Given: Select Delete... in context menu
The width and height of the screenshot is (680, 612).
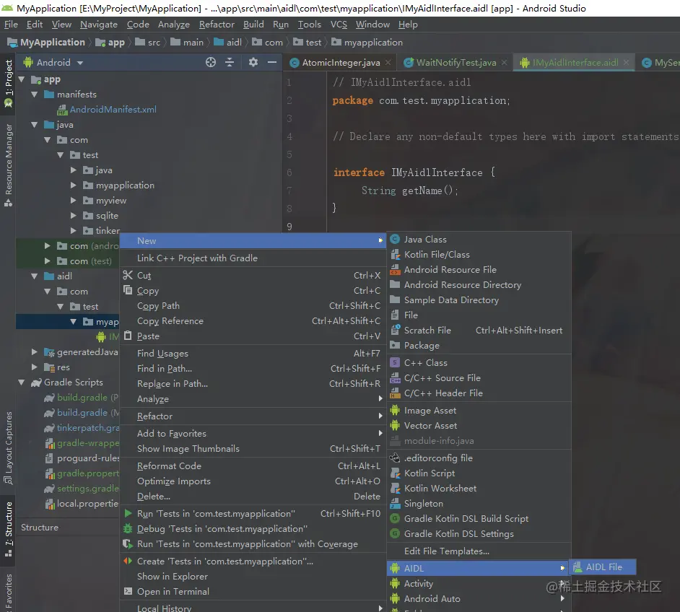Looking at the screenshot, I should (253, 497).
